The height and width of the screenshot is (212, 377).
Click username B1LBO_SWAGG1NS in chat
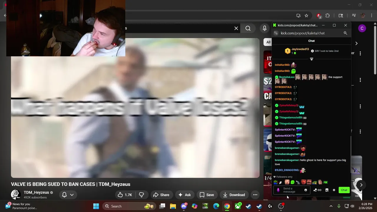point(287,170)
